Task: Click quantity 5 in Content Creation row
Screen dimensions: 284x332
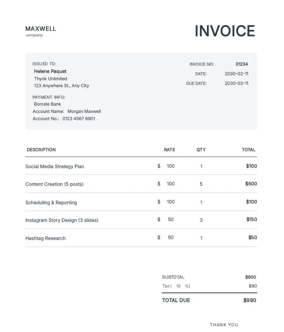Action: [x=201, y=184]
